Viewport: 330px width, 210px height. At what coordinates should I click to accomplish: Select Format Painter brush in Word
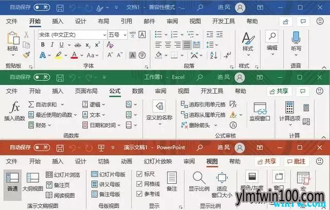coord(26,55)
